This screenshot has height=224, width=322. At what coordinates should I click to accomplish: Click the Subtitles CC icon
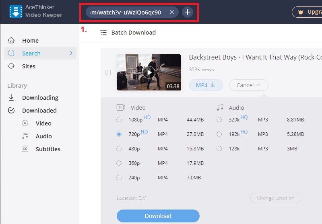tap(25, 149)
